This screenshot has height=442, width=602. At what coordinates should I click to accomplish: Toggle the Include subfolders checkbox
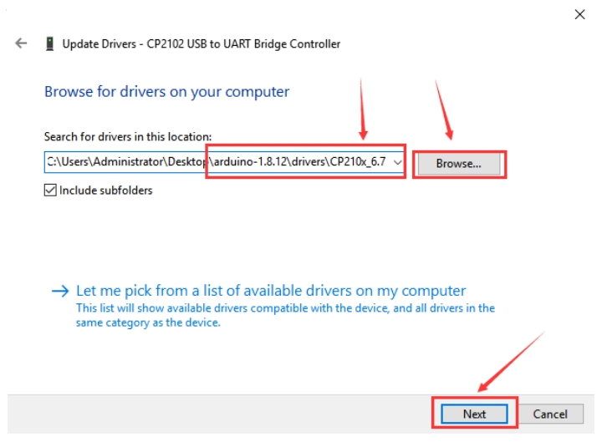tap(50, 190)
